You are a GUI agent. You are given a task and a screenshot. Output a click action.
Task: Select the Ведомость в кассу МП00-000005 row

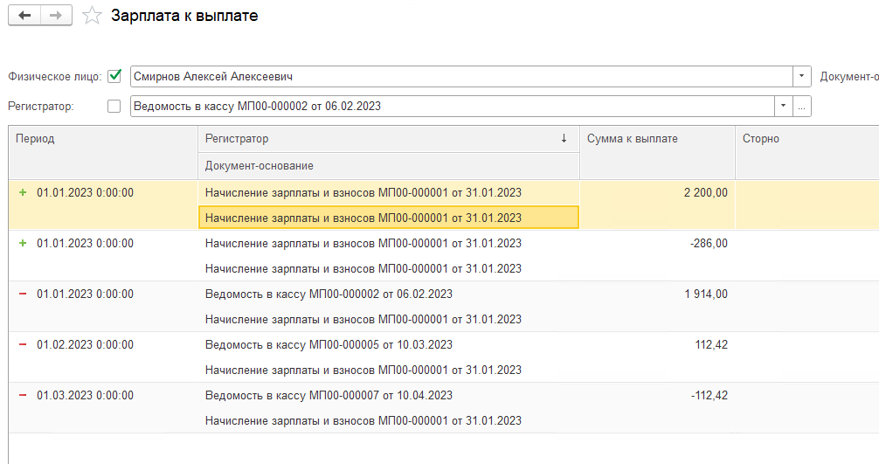click(x=329, y=344)
